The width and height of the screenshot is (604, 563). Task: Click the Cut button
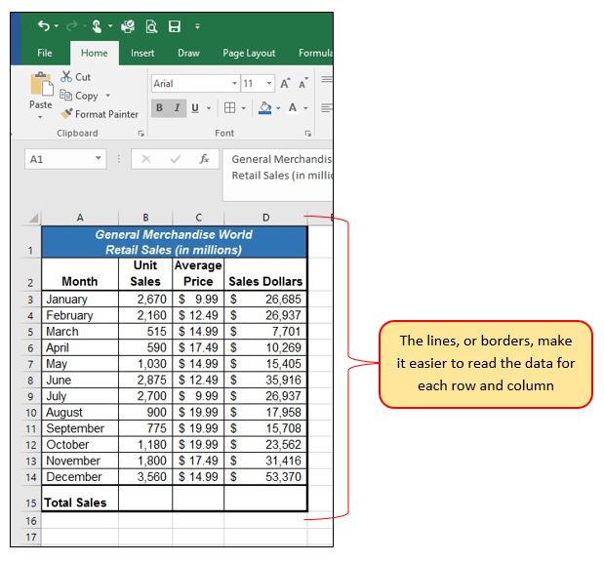(75, 77)
